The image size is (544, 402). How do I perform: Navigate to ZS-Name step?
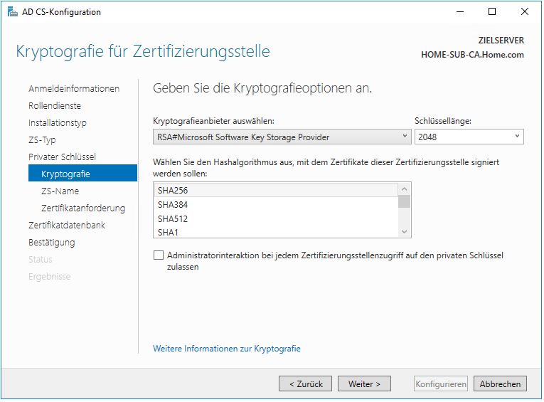tap(60, 191)
